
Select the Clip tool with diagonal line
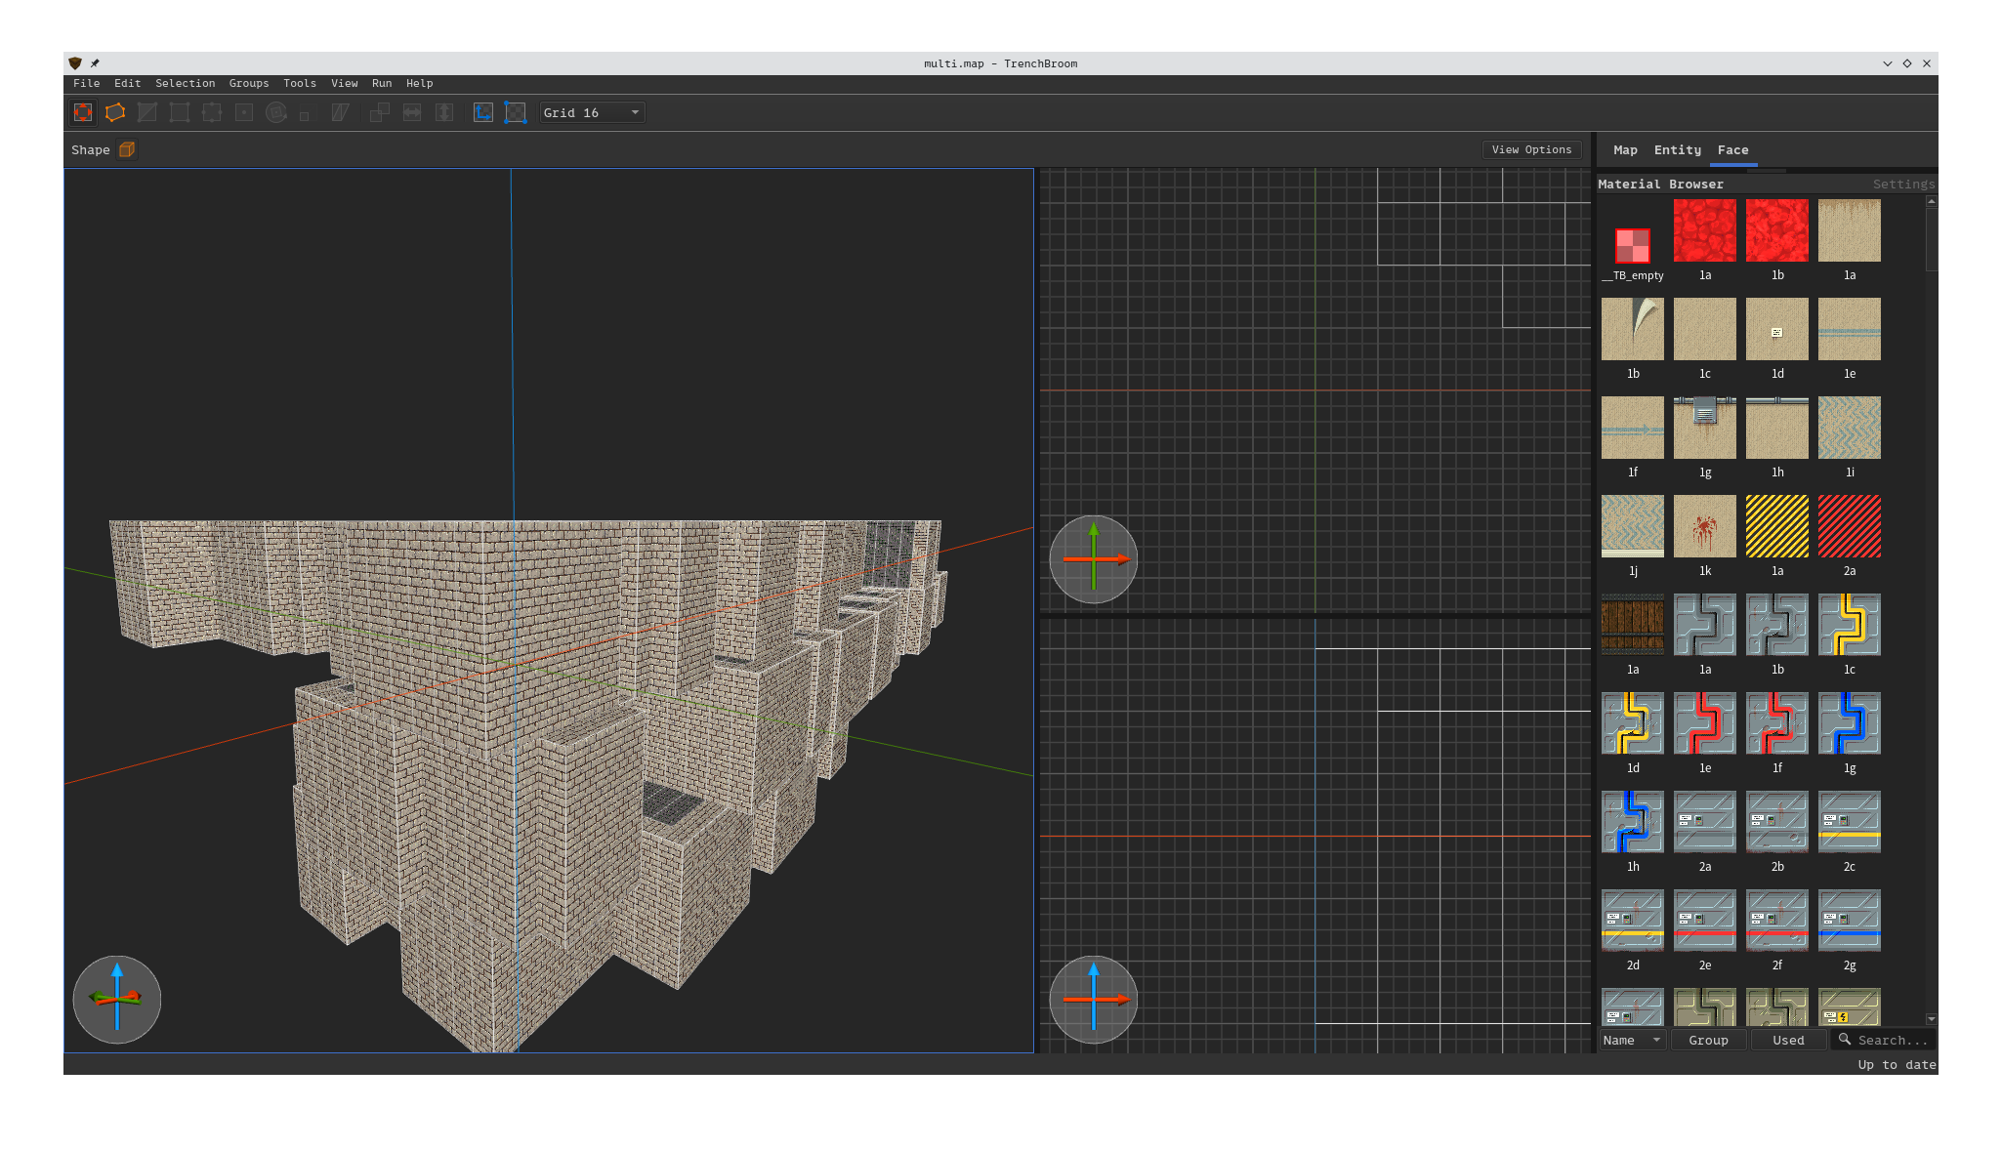tap(147, 112)
